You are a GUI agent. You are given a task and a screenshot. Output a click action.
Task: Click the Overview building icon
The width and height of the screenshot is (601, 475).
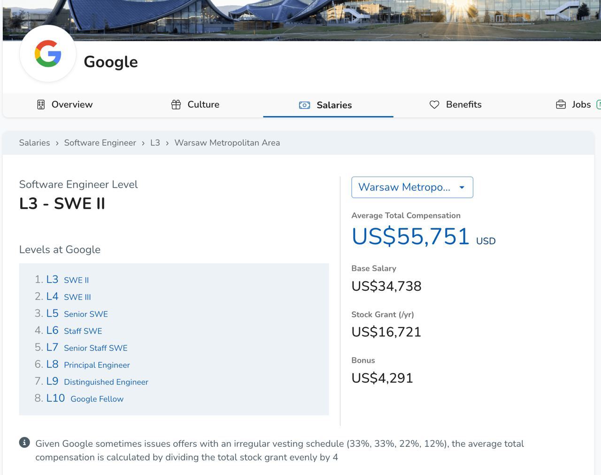click(41, 105)
